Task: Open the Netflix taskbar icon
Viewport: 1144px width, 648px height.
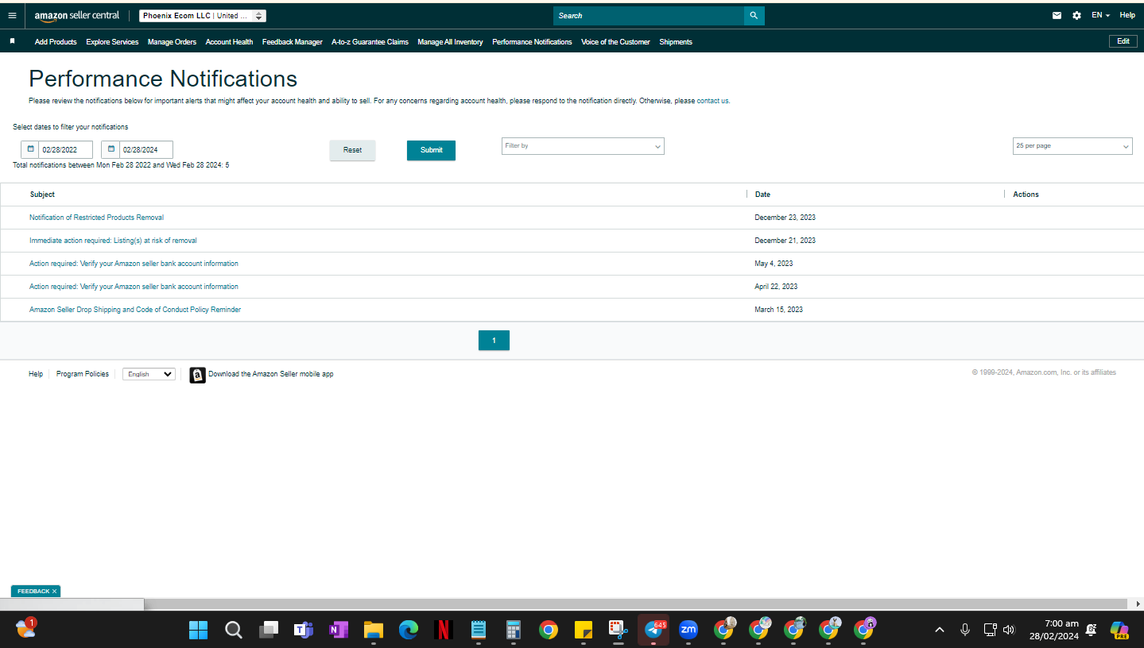Action: coord(444,631)
